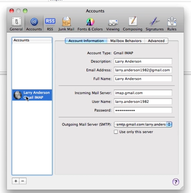Click the help question mark button
The image size is (191, 193).
tap(176, 182)
